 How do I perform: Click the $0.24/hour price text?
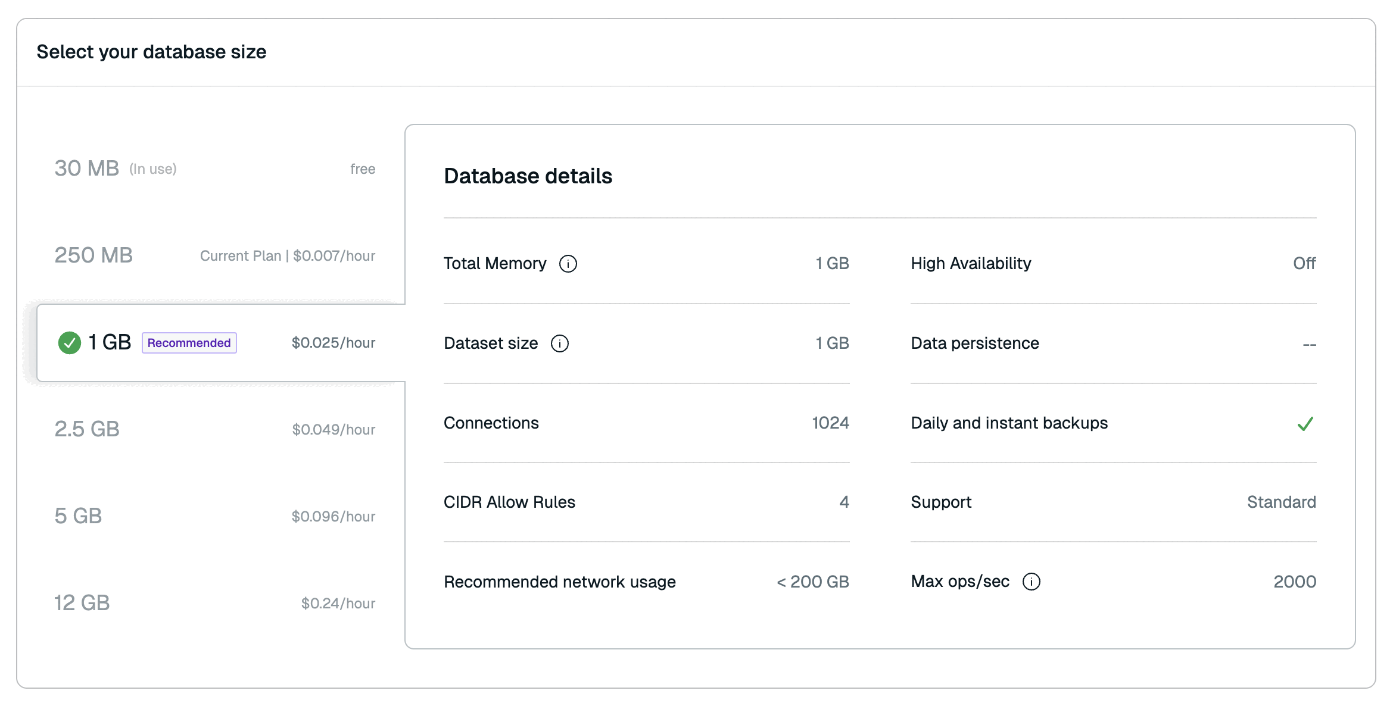[338, 603]
